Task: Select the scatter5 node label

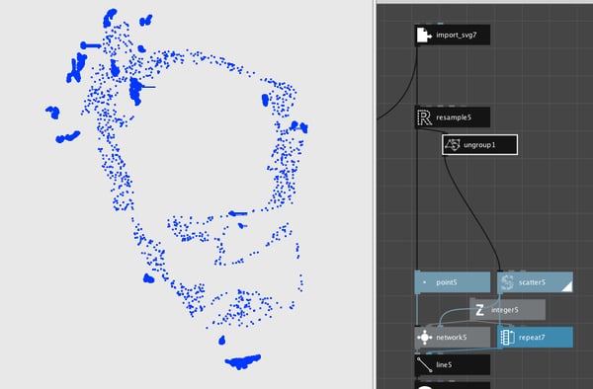Action: pyautogui.click(x=532, y=282)
